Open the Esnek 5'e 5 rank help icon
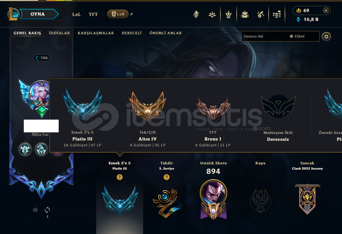Image resolution: width=342 pixels, height=234 pixels. (120, 177)
